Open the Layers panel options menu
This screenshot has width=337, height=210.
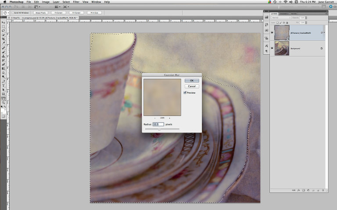[x=326, y=14]
